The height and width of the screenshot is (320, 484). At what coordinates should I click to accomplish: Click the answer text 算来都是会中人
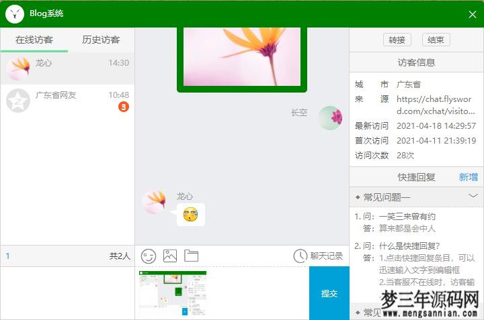click(x=407, y=229)
